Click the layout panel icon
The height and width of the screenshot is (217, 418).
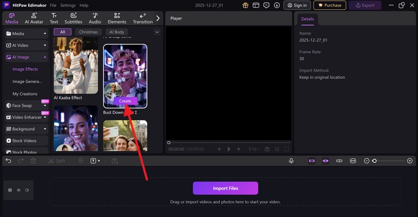coord(256,5)
